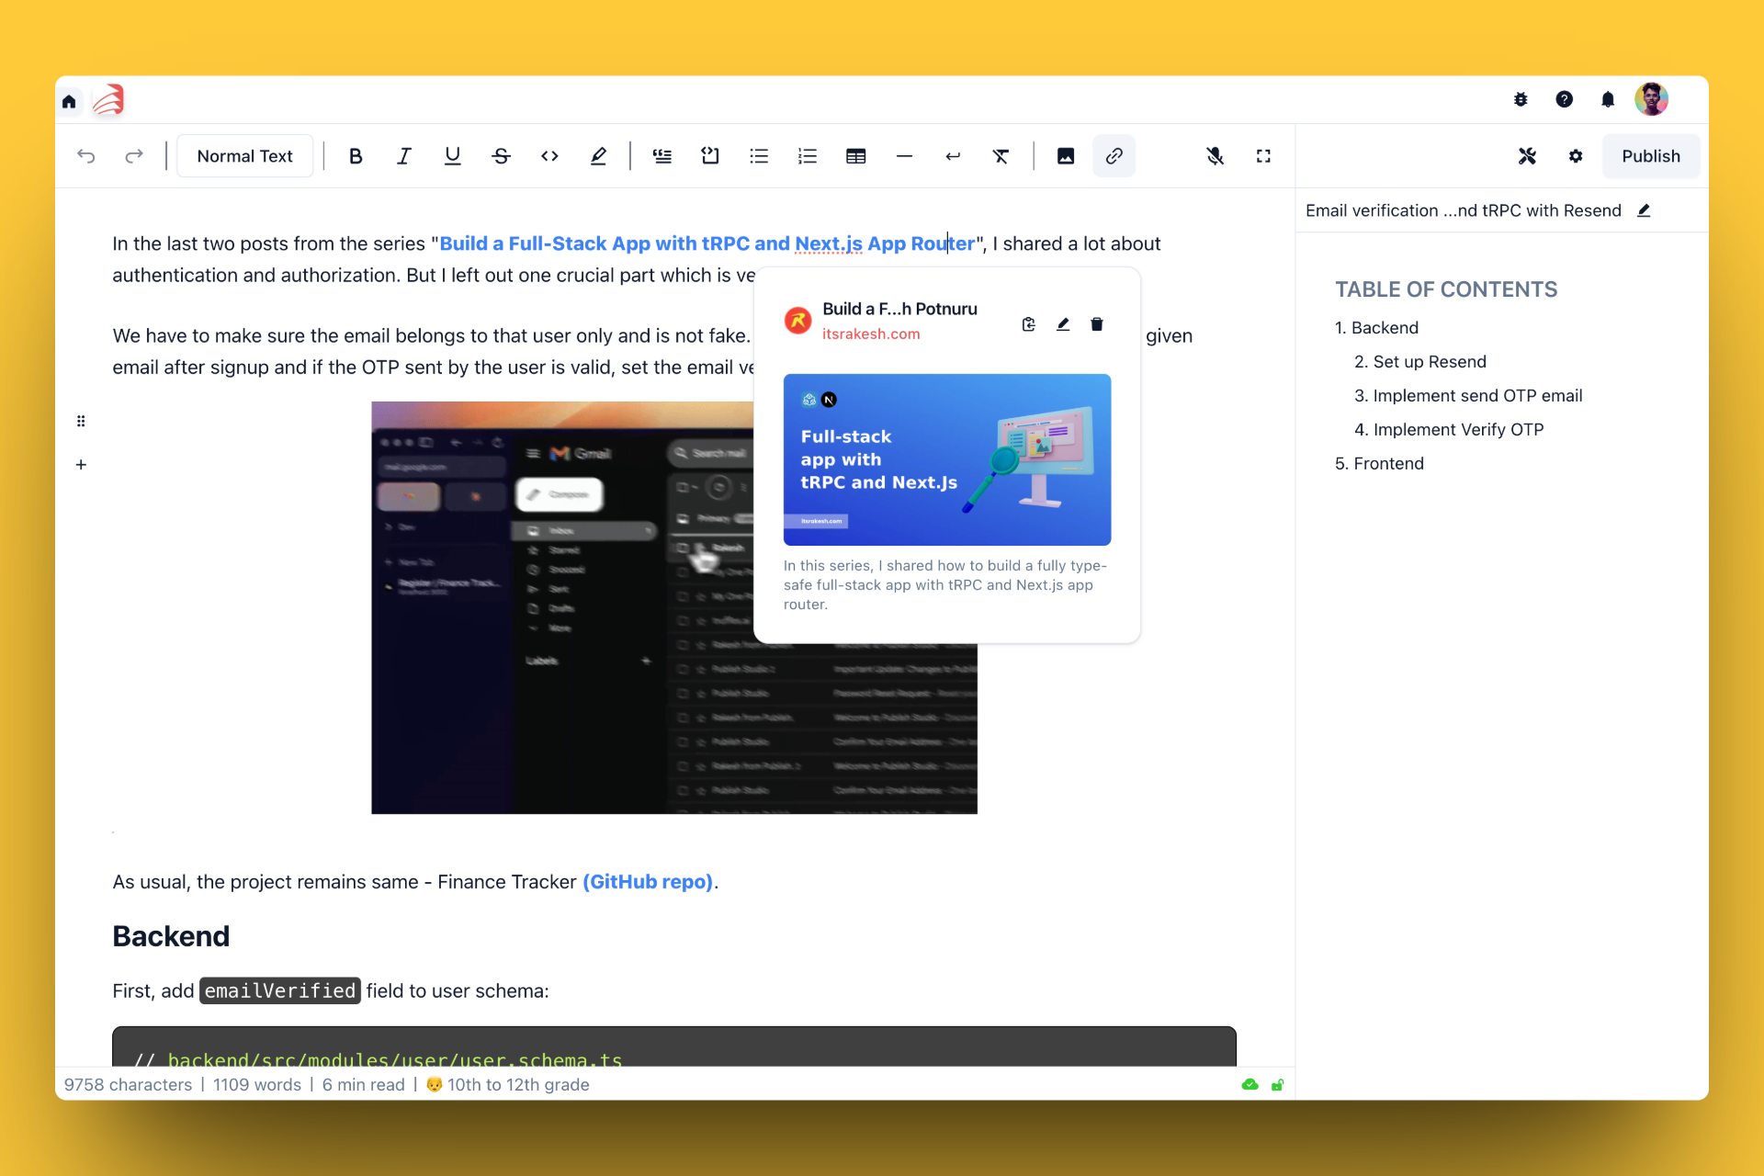This screenshot has width=1764, height=1176.
Task: Insert a table into the post
Action: [855, 155]
